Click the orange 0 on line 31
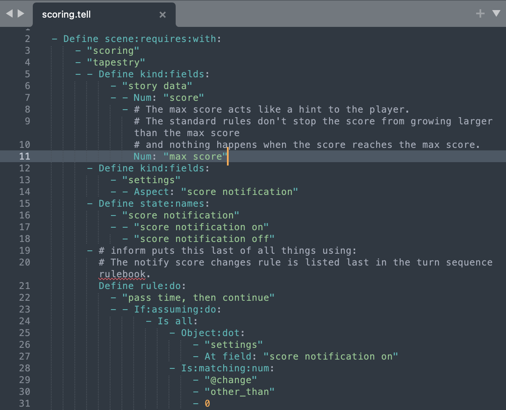This screenshot has height=410, width=506. click(207, 403)
